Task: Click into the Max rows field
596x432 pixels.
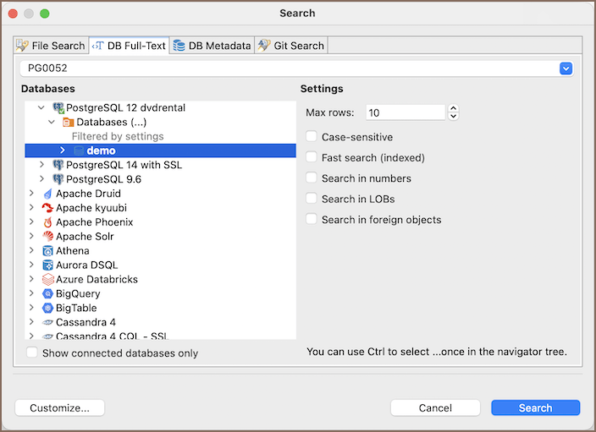Action: [406, 112]
